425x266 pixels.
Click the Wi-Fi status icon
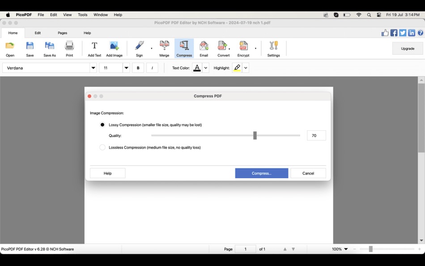359,15
